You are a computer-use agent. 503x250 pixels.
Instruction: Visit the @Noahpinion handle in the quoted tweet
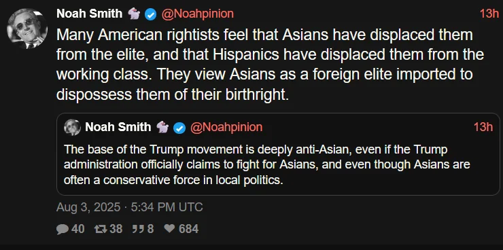coord(226,127)
